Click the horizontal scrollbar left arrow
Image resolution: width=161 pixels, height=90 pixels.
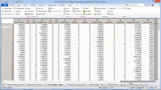3,81
